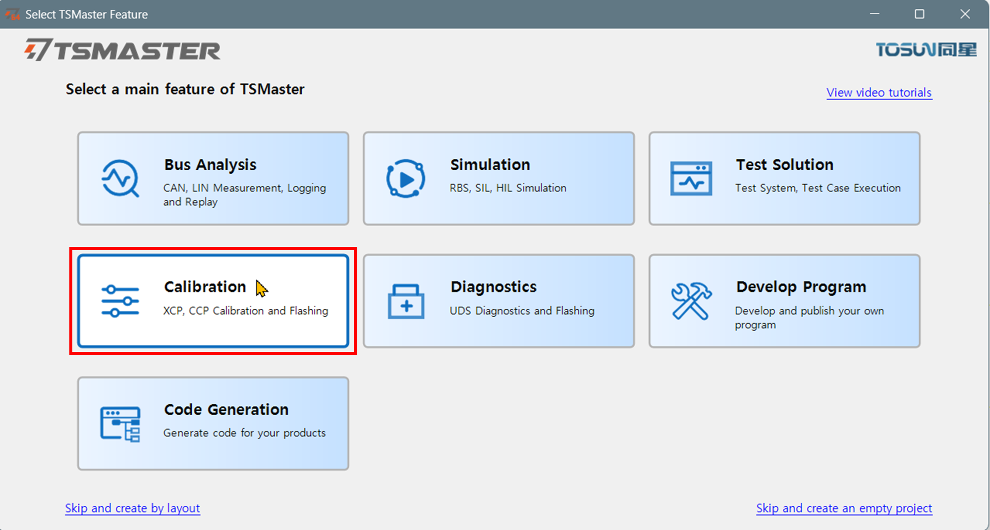The height and width of the screenshot is (530, 990).
Task: Close the Select TSMaster Feature dialog
Action: [x=965, y=14]
